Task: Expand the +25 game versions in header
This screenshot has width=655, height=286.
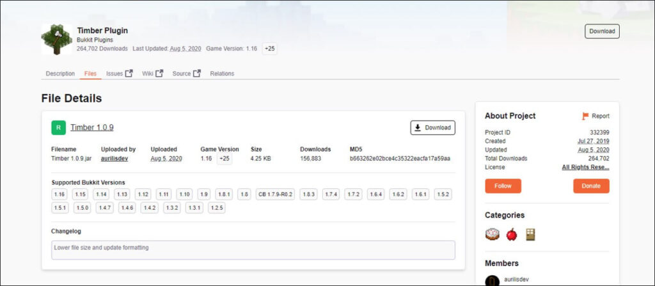Action: [x=270, y=49]
